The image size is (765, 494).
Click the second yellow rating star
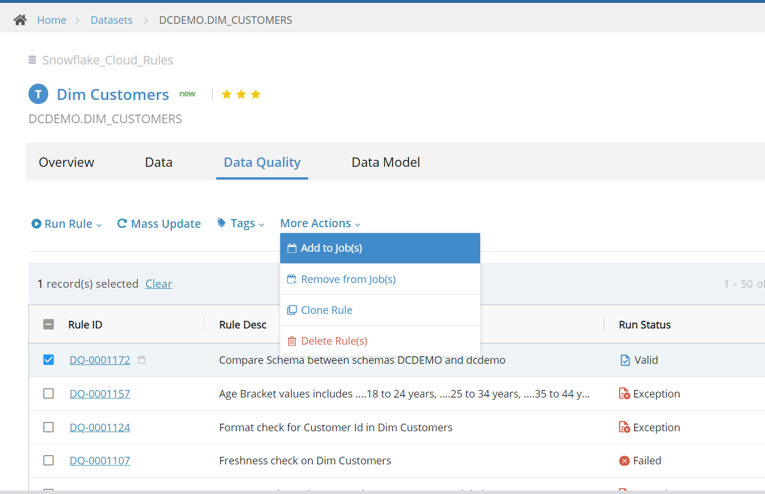[241, 94]
